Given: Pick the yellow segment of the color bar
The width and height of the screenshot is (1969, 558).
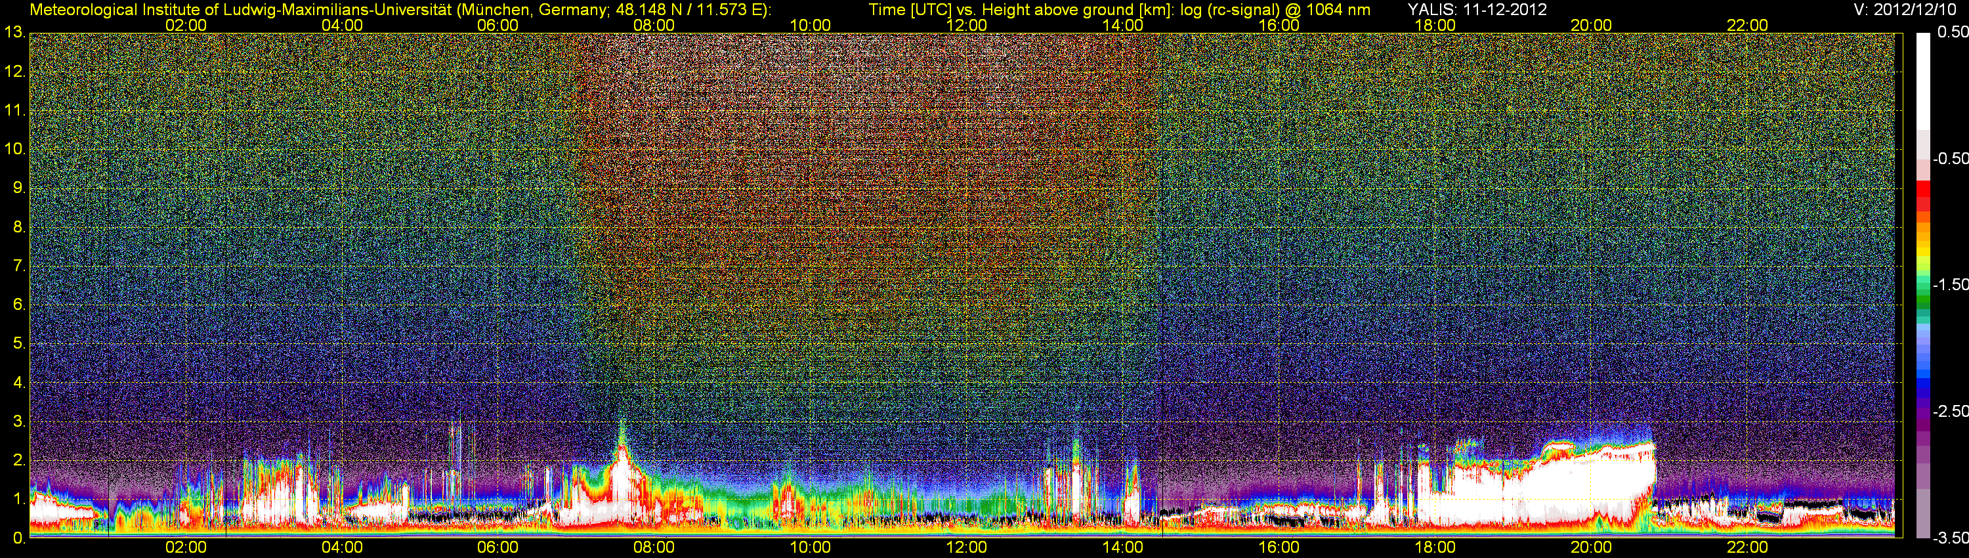Looking at the screenshot, I should pyautogui.click(x=1922, y=252).
